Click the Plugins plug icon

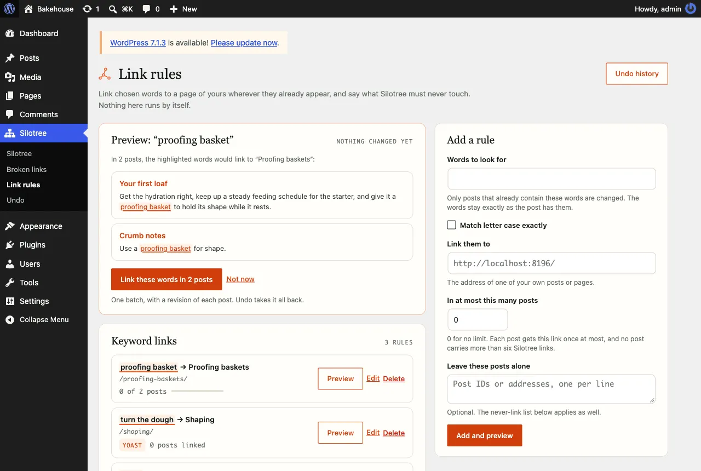pos(10,245)
